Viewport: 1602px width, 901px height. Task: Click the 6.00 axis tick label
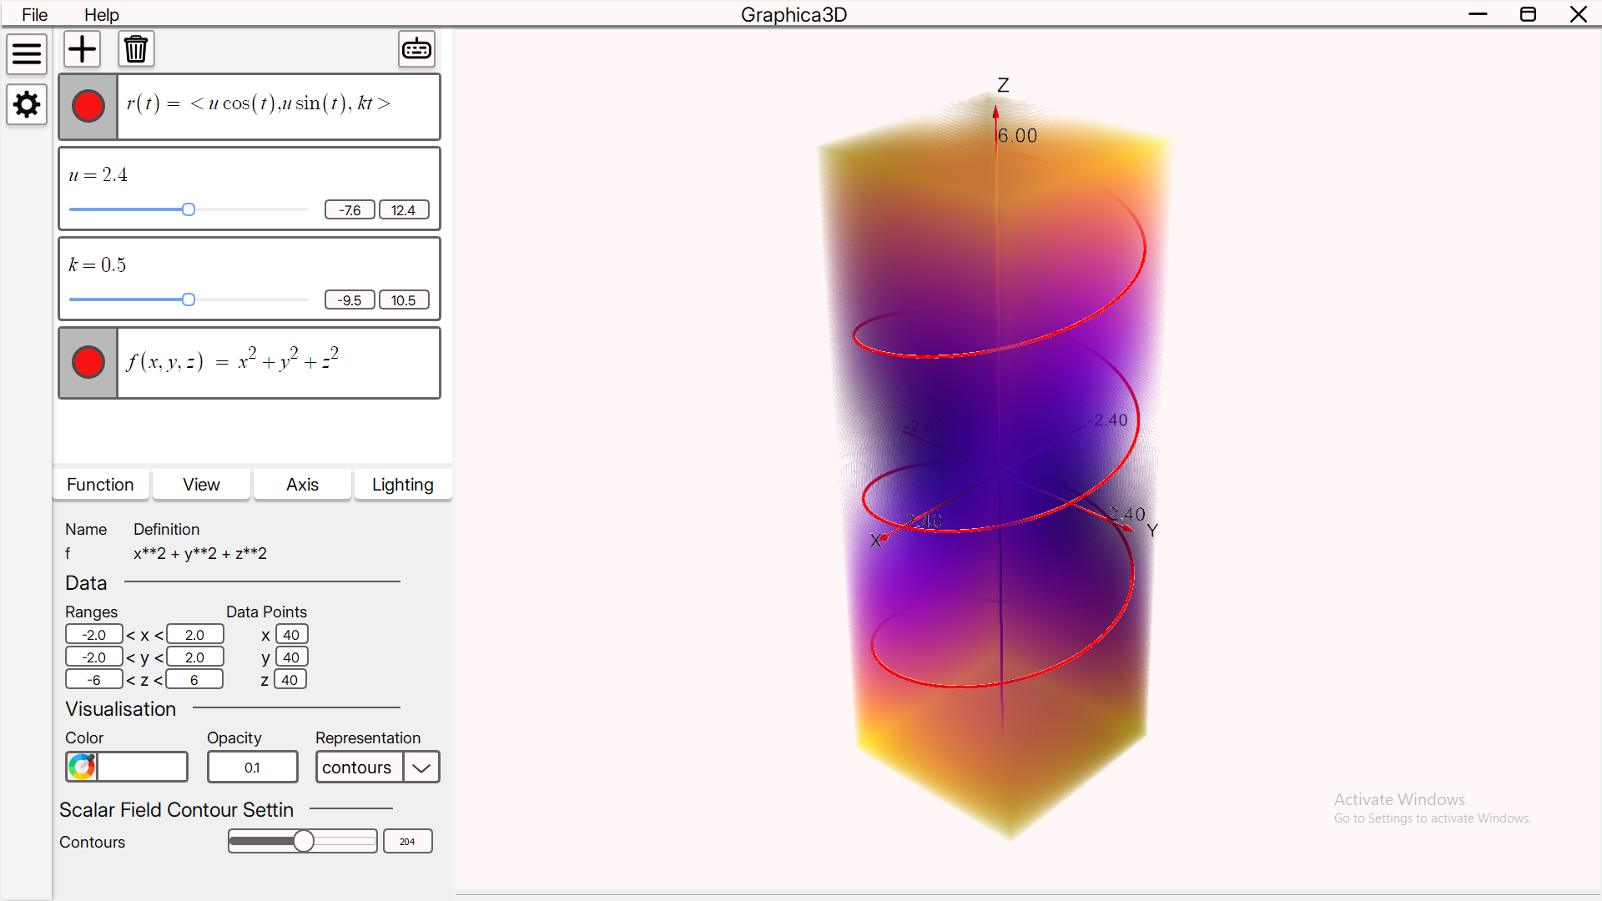coord(1018,135)
